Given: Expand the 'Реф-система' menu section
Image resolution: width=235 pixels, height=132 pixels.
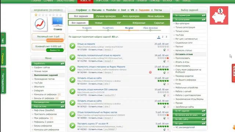Looking at the screenshot, I should (48, 106).
